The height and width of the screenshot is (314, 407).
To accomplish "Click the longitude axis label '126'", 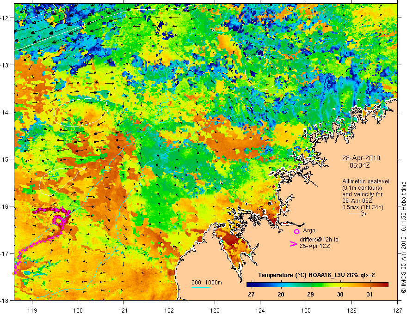I will coord(351,310).
